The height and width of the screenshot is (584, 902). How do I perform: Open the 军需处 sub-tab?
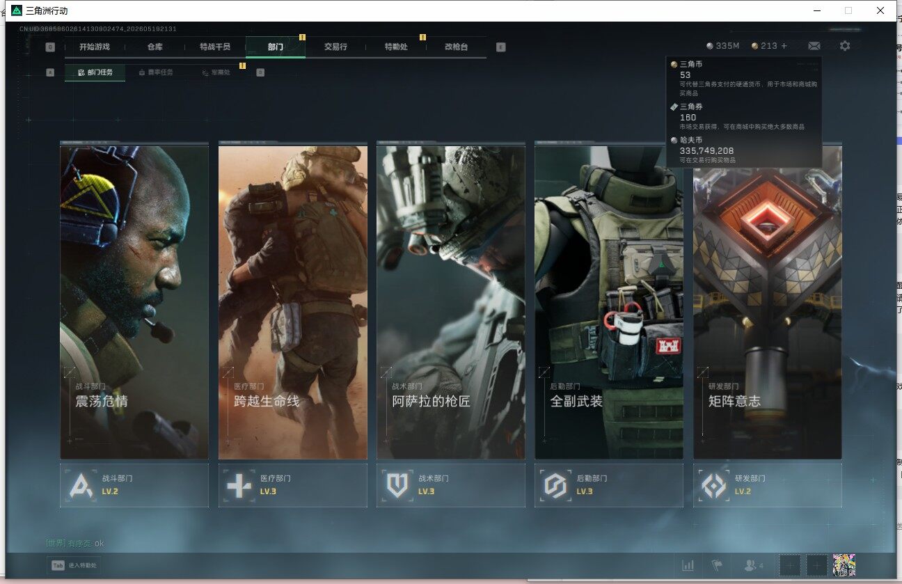point(216,72)
